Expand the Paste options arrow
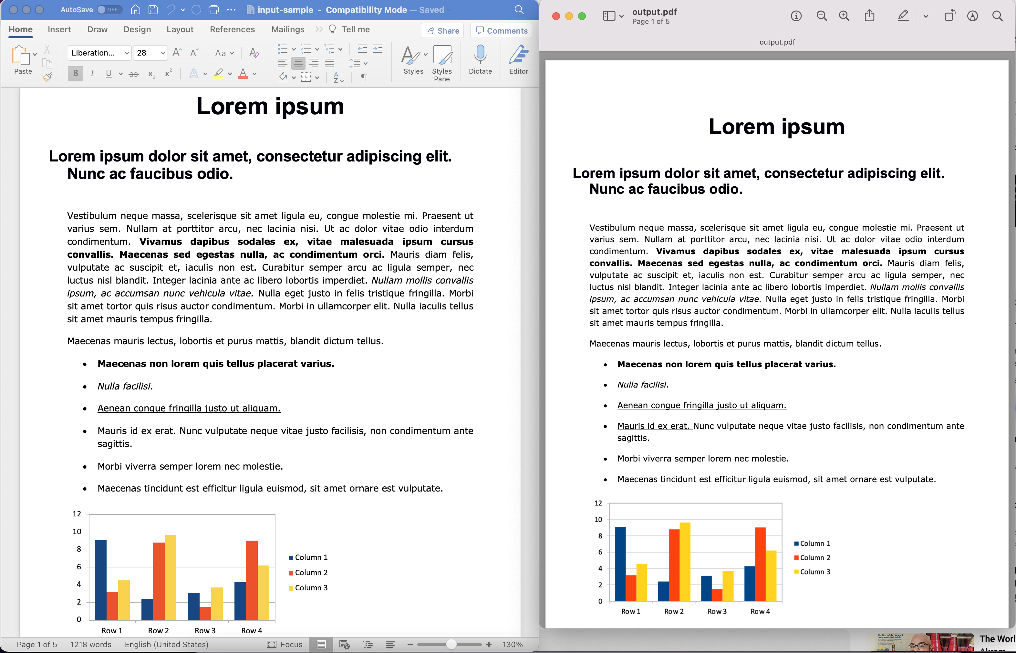Image resolution: width=1016 pixels, height=653 pixels. pyautogui.click(x=35, y=54)
